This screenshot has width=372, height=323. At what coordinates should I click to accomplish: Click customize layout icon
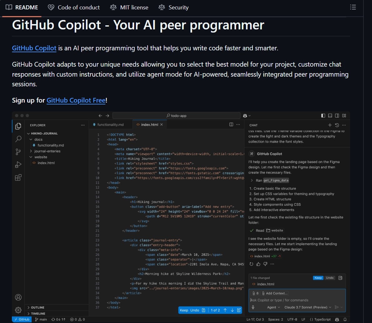(x=344, y=116)
